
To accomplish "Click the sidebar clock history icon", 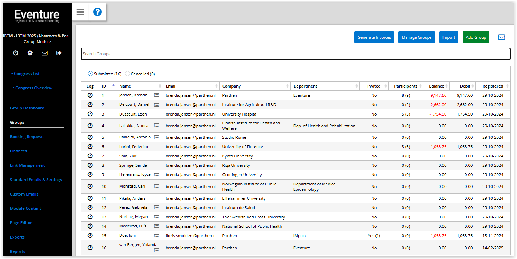I will click(x=15, y=53).
